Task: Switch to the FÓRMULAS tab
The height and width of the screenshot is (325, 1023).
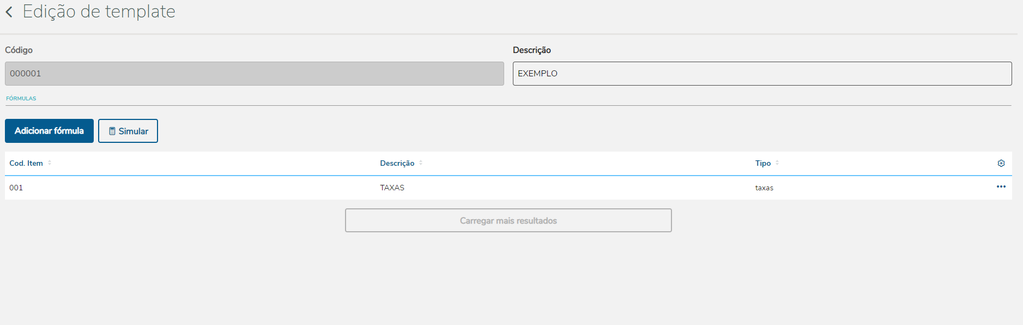Action: (21, 99)
